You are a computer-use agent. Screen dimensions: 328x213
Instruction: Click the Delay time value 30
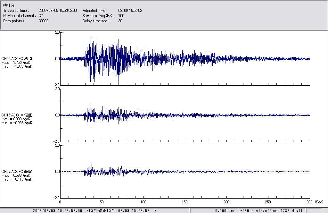pyautogui.click(x=120, y=21)
